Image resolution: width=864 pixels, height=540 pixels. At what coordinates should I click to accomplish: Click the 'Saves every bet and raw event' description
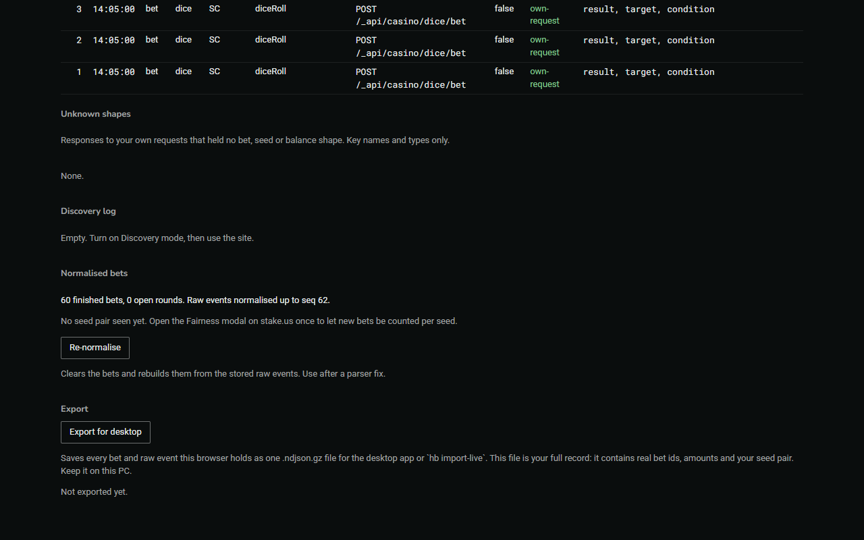(427, 464)
